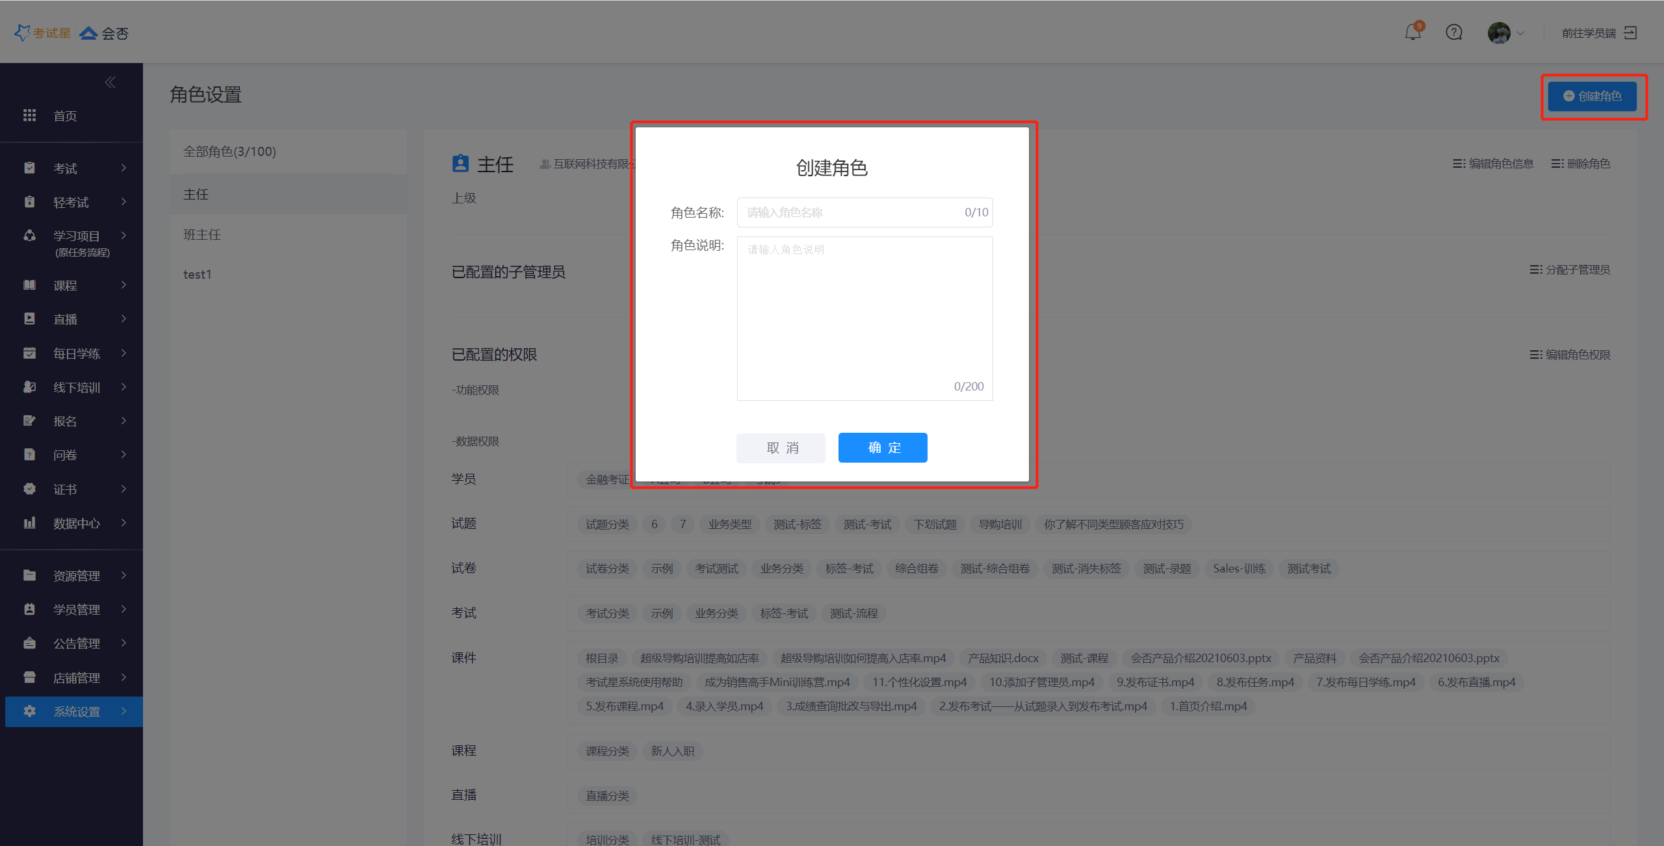The width and height of the screenshot is (1664, 846).
Task: Click the 确定 confirm button
Action: tap(883, 448)
